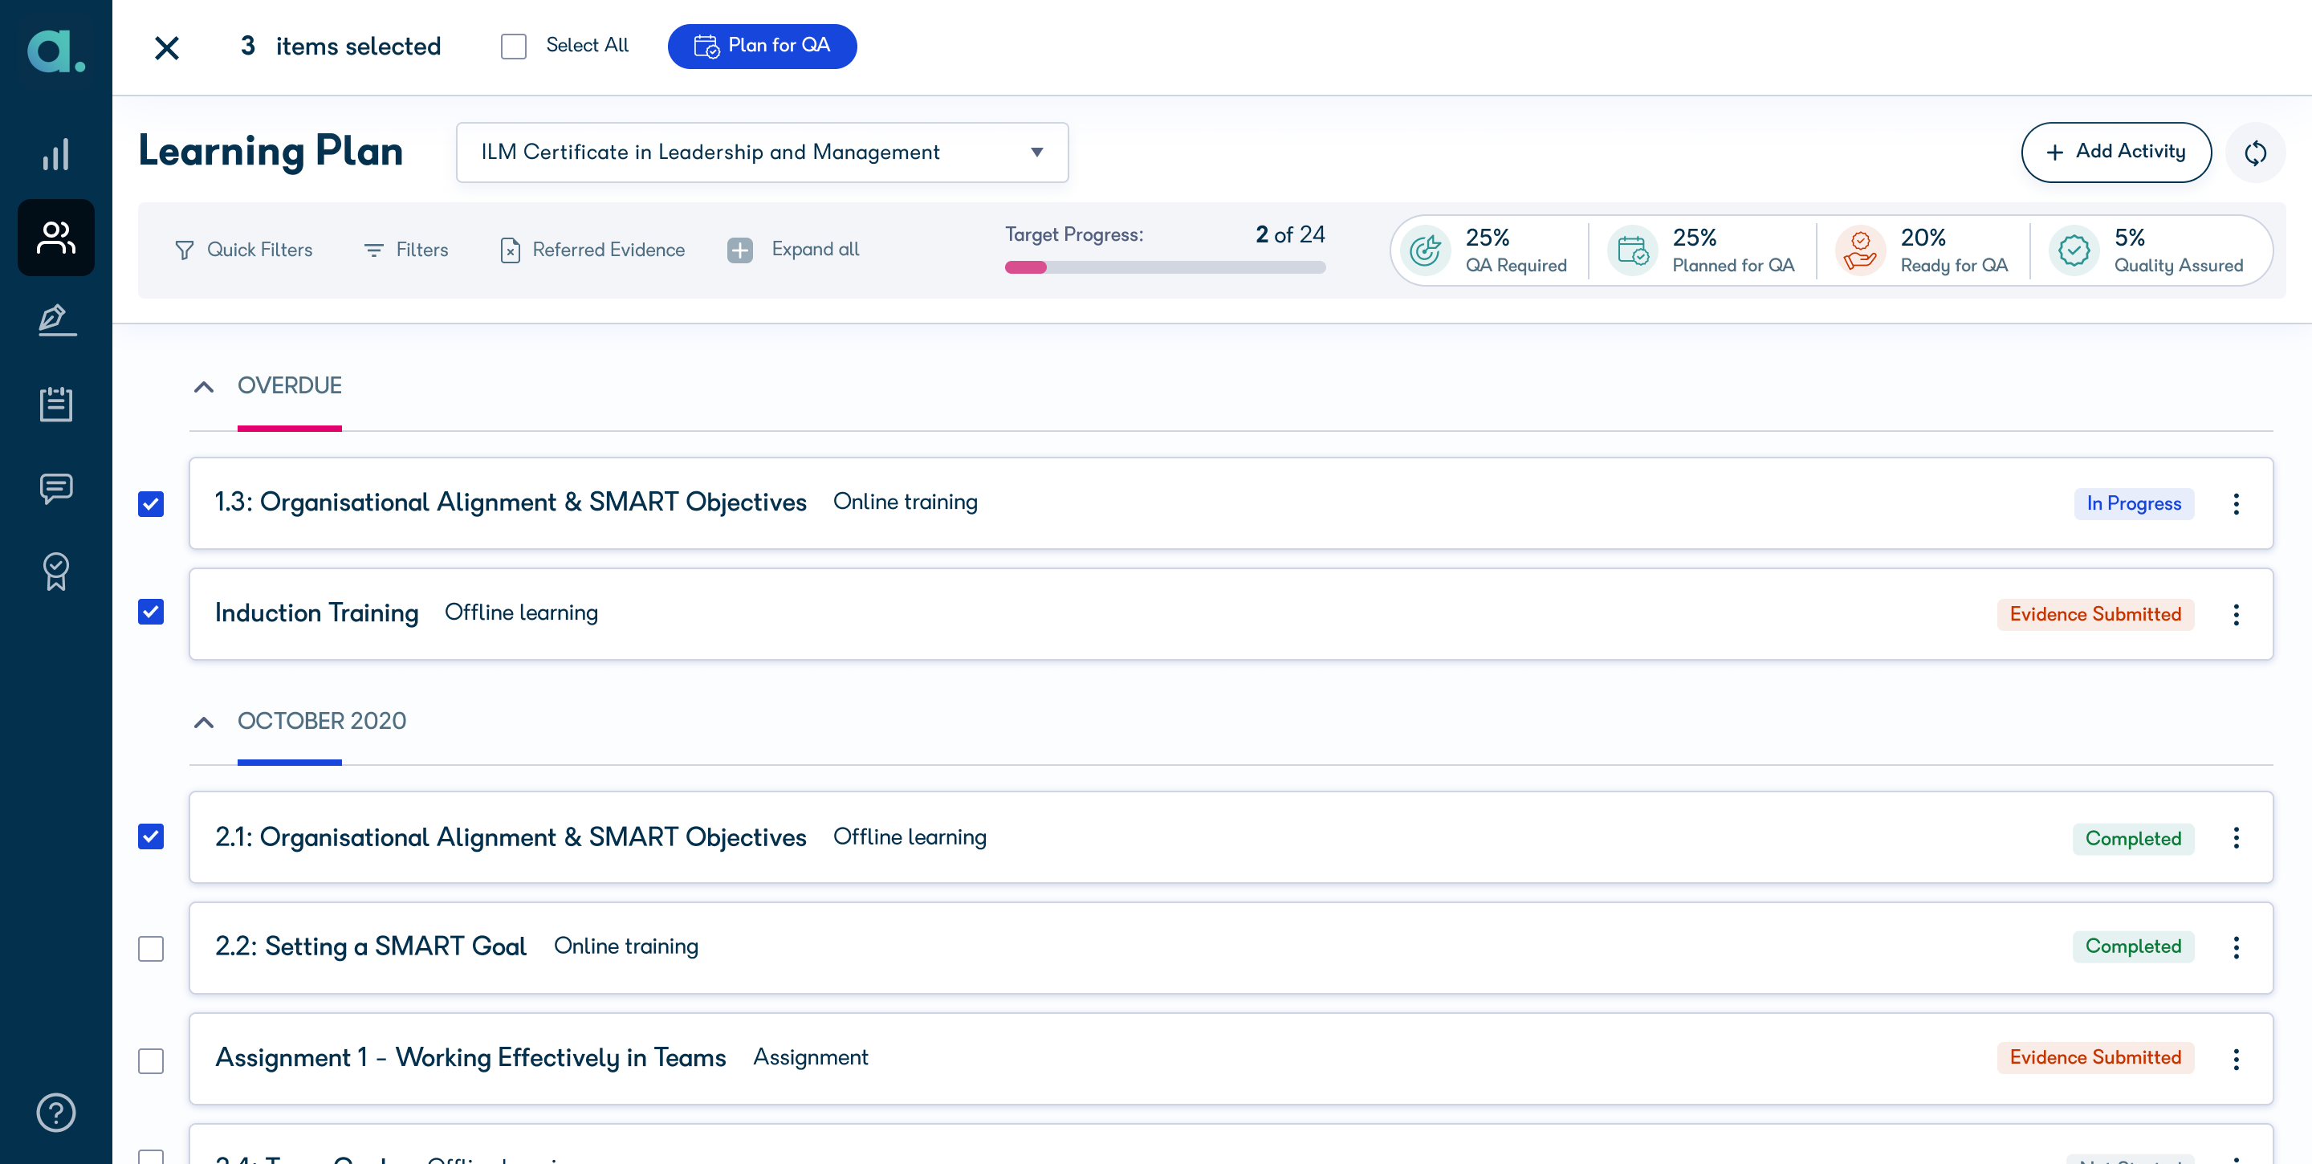The height and width of the screenshot is (1164, 2312).
Task: Click the Quick Filters funnel icon
Action: pyautogui.click(x=184, y=250)
